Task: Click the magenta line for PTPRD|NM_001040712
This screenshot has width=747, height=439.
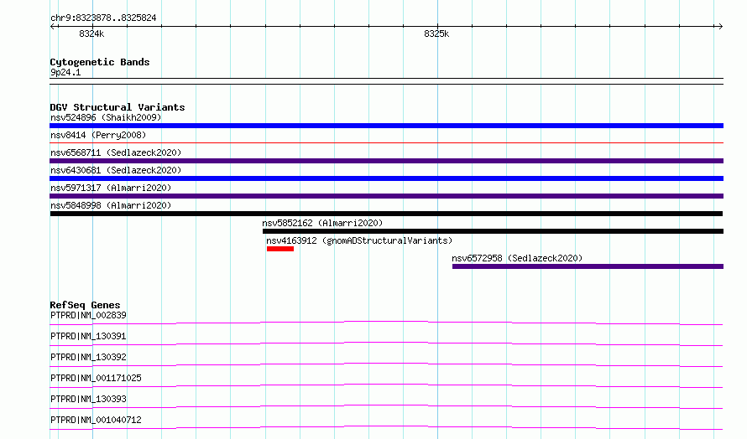Action: tap(386, 427)
